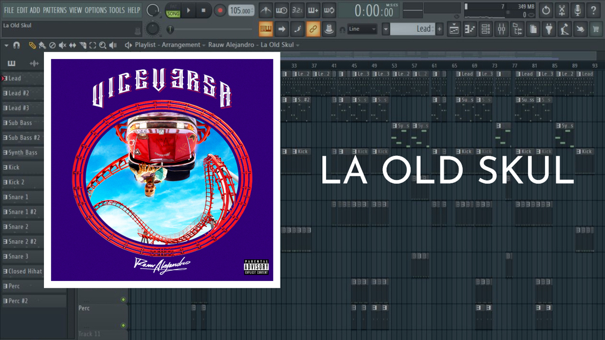
Task: Select the Delete tool
Action: click(52, 46)
